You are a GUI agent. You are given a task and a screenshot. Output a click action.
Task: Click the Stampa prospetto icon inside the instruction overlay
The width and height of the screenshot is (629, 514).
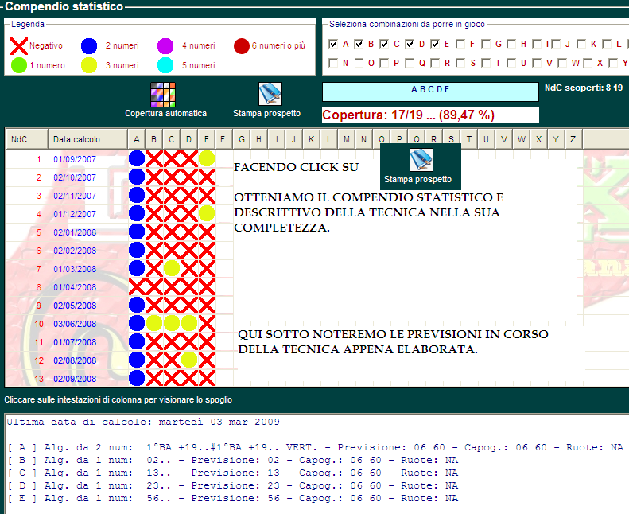[x=421, y=160]
